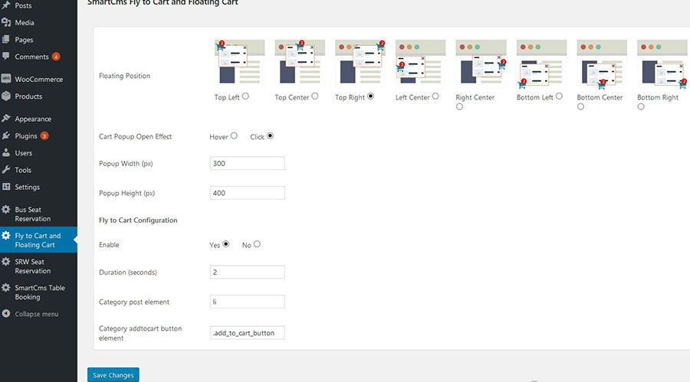Open the WooCommerce menu
This screenshot has height=382, width=690.
coord(38,79)
